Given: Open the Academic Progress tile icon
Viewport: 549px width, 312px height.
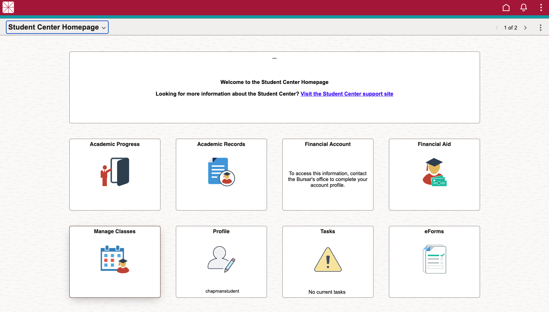Looking at the screenshot, I should (115, 172).
